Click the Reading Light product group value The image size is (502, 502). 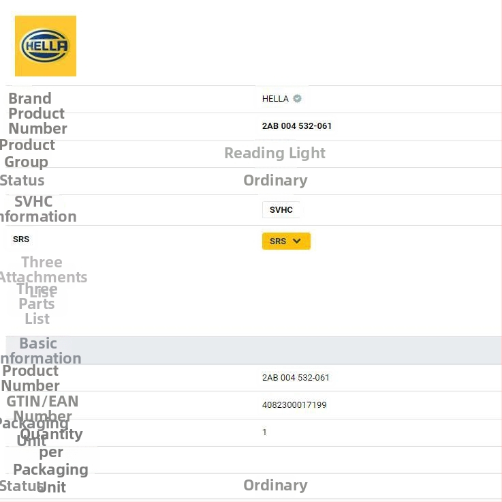275,153
